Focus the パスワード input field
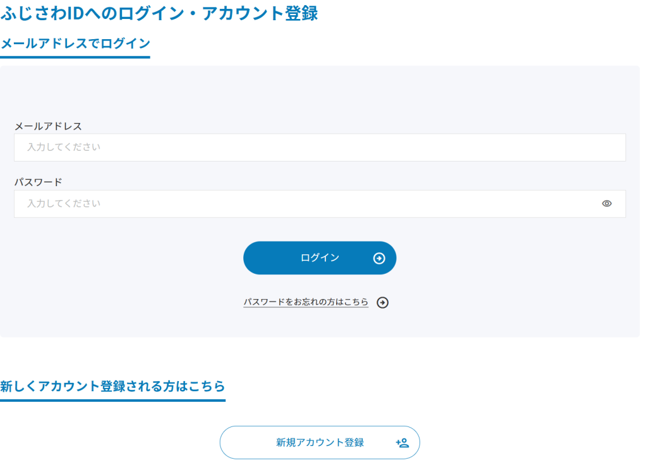This screenshot has width=647, height=470. click(320, 204)
